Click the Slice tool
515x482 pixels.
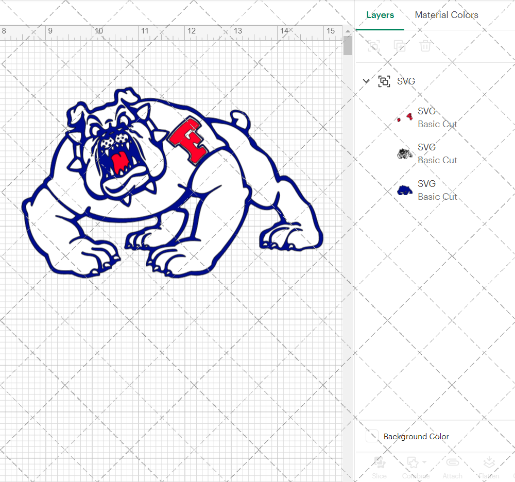point(379,468)
